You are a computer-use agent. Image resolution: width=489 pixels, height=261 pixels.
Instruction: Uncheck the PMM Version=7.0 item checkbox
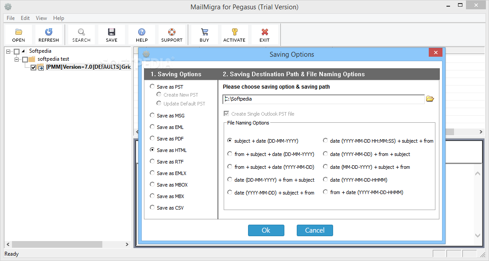pyautogui.click(x=33, y=67)
